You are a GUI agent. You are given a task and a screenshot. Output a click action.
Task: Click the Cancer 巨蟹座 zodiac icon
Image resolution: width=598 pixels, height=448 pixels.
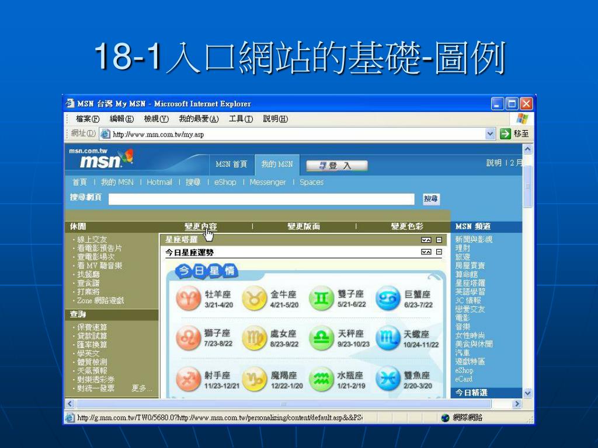pos(388,299)
